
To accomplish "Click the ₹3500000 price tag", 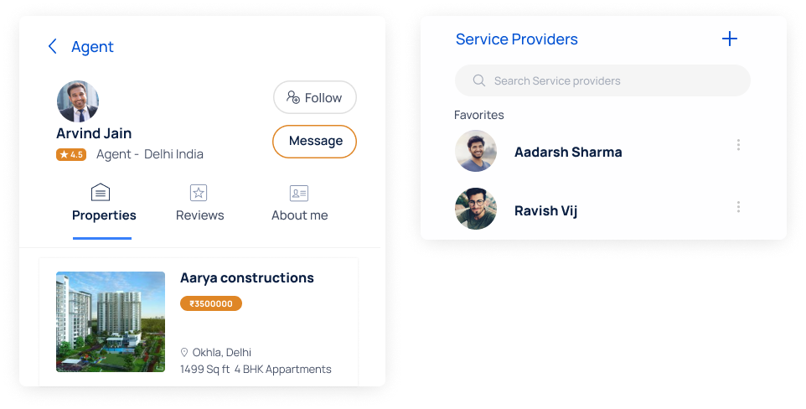I will tap(211, 303).
